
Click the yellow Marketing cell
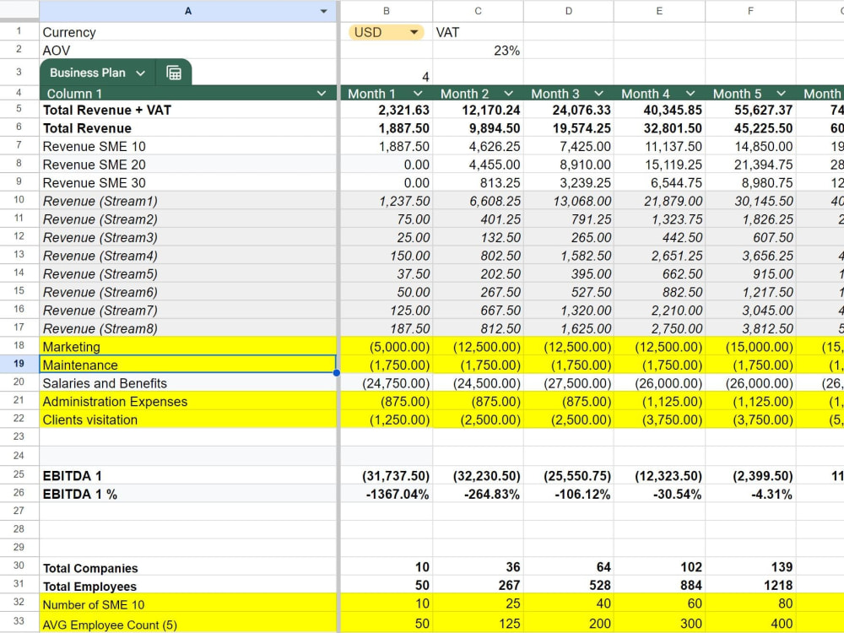point(188,346)
